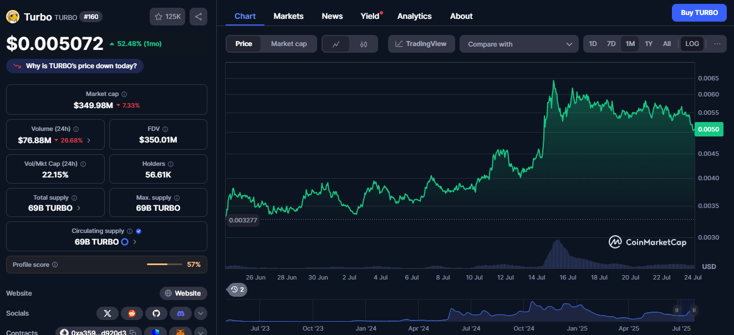The width and height of the screenshot is (734, 335).
Task: Open chart events badge showing 2
Action: 237,290
